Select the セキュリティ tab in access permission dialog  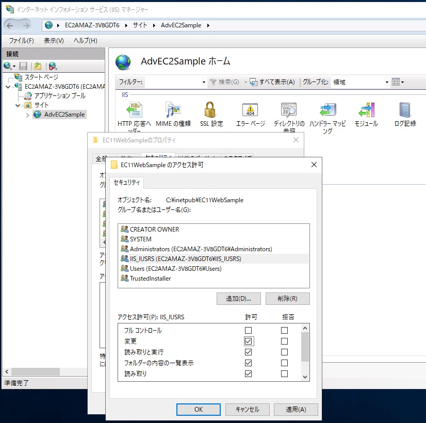(126, 182)
